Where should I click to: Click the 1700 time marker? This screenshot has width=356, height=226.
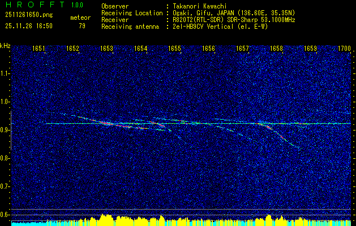[x=345, y=49]
